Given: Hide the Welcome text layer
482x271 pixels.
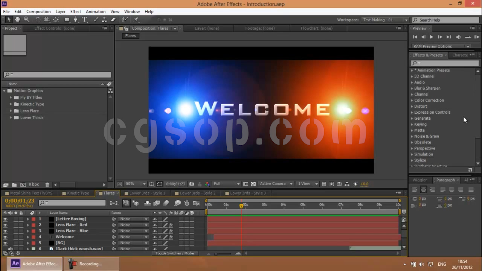Looking at the screenshot, I should 5,237.
